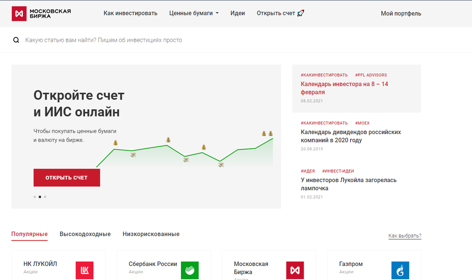This screenshot has width=472, height=280.
Task: Open the Сбербанк России stock card title
Action: pyautogui.click(x=153, y=264)
